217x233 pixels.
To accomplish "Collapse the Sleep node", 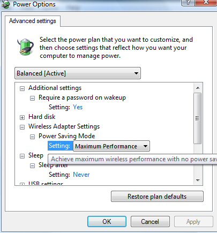I will coord(22,156).
